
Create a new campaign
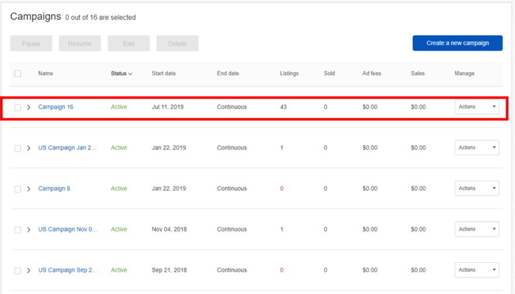click(458, 43)
